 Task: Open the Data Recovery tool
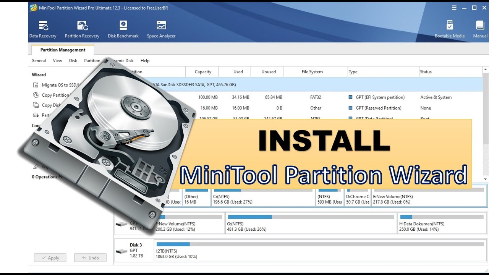43,30
